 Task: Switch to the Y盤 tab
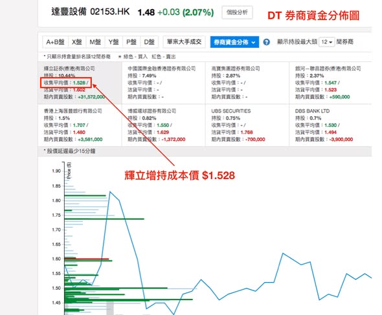pyautogui.click(x=113, y=42)
